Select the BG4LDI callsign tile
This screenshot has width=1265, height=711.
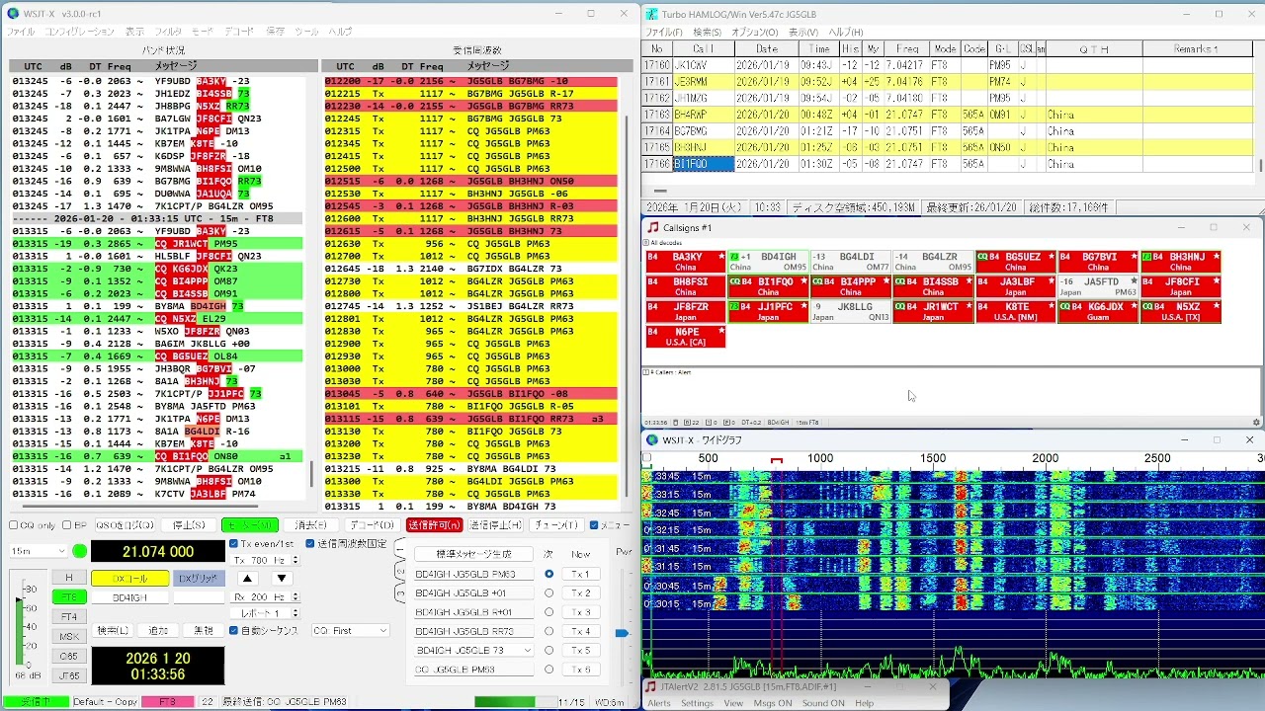click(850, 262)
